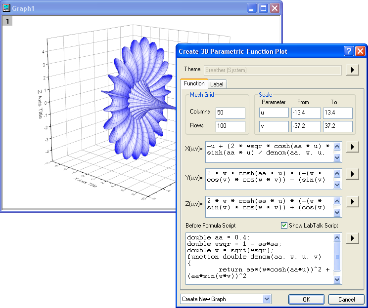The image size is (368, 308).
Task: Click the u From value -13.4
Action: point(306,113)
